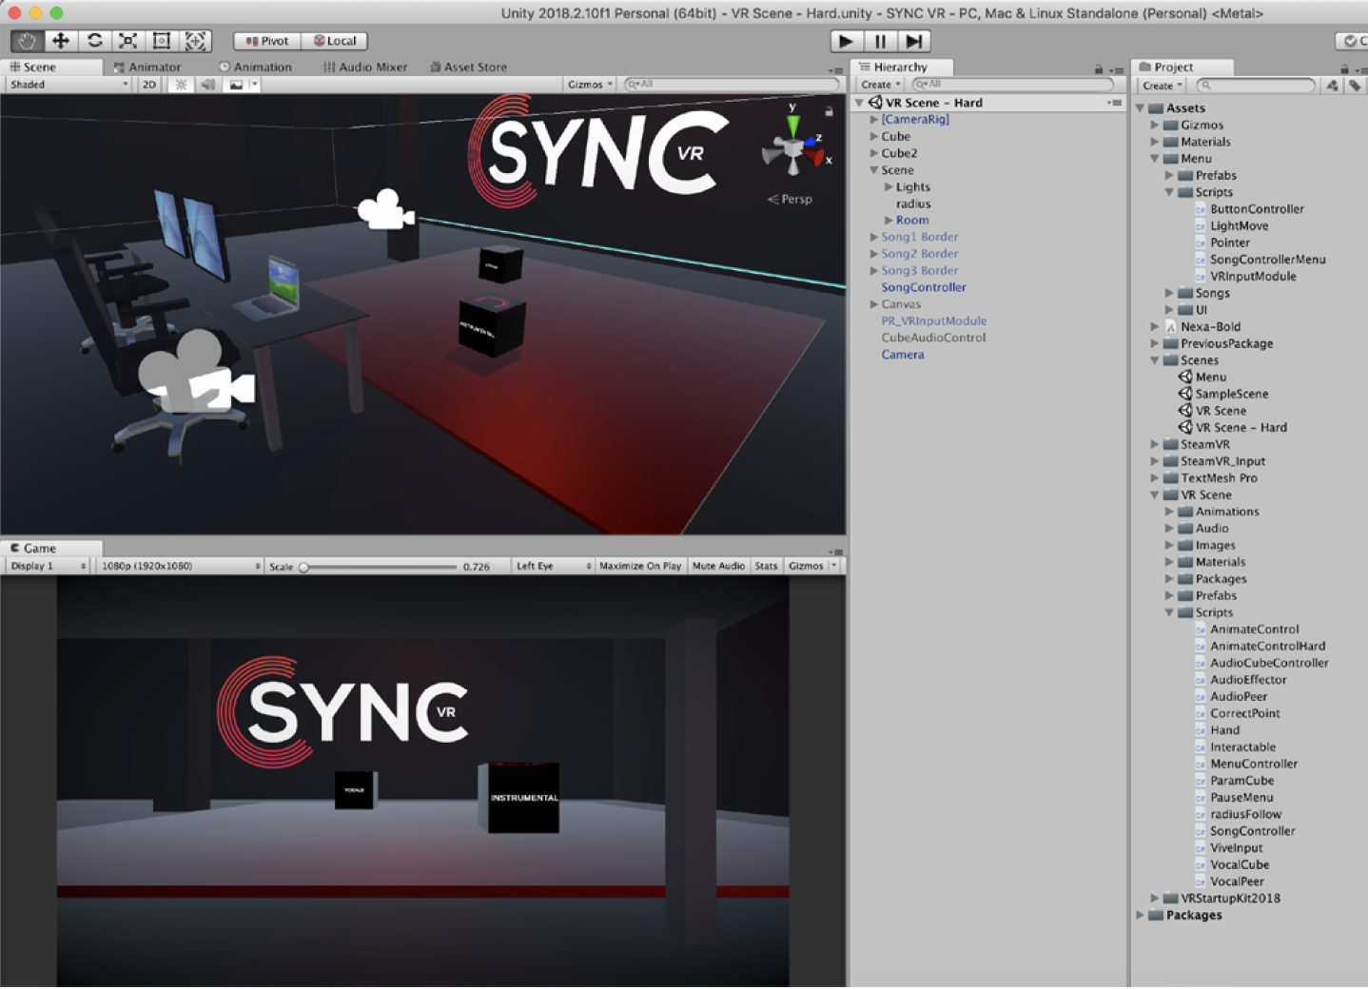Select the MenuController script icon
The height and width of the screenshot is (989, 1368).
(x=1201, y=765)
